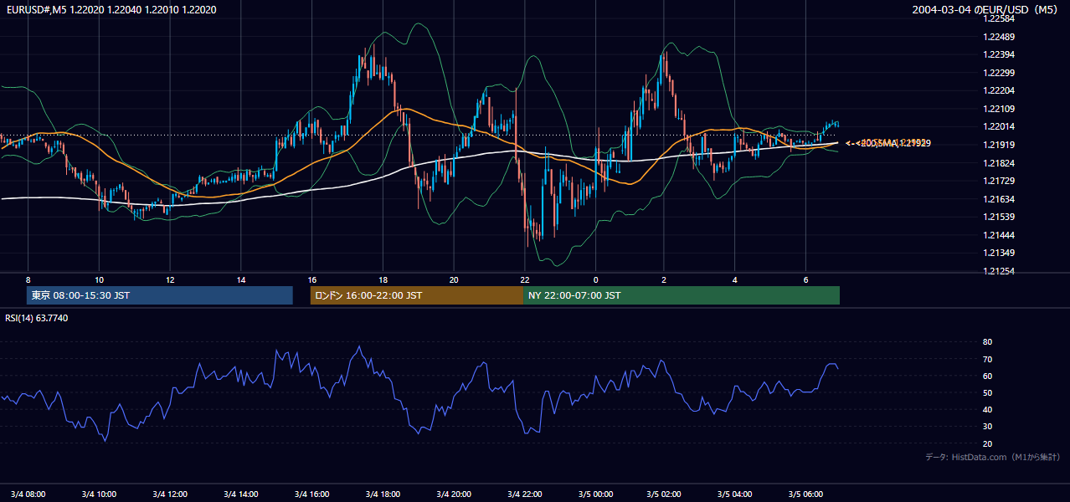Click hour label 12 under the price chart
Viewport: 1070px width, 502px height.
tap(170, 279)
